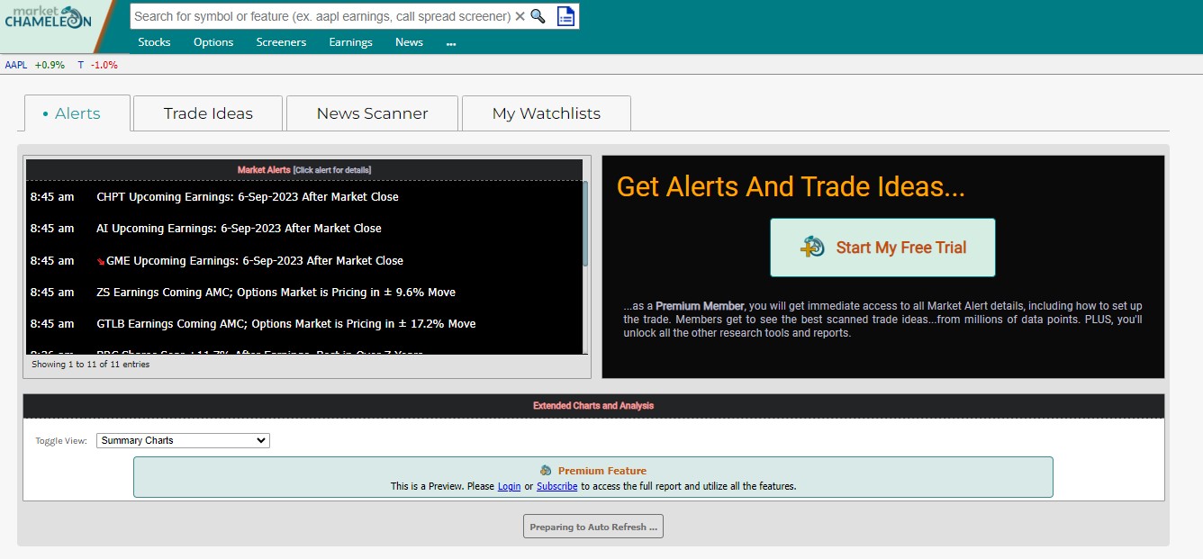
Task: Click 'Get Alerts And Trade Ideas...' heading
Action: (791, 186)
